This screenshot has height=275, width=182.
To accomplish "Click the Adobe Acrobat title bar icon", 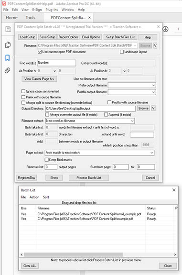I will 4,3.
